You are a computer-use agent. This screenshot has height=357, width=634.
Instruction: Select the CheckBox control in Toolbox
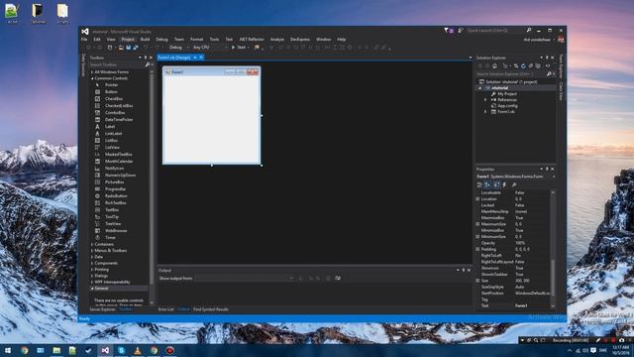point(114,99)
